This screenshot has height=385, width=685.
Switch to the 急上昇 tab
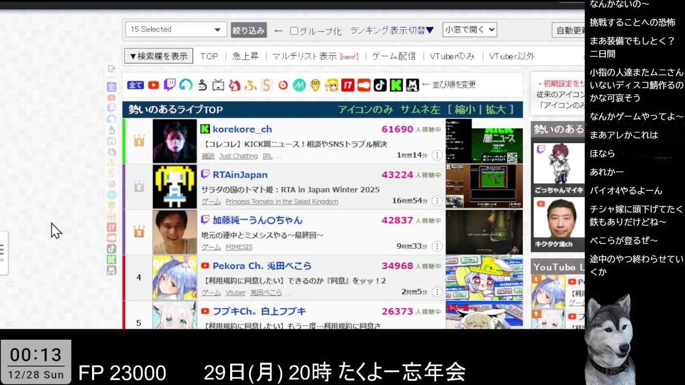[x=246, y=56]
